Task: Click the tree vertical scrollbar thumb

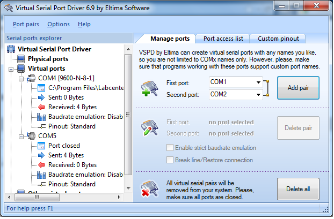Action: coord(128,115)
